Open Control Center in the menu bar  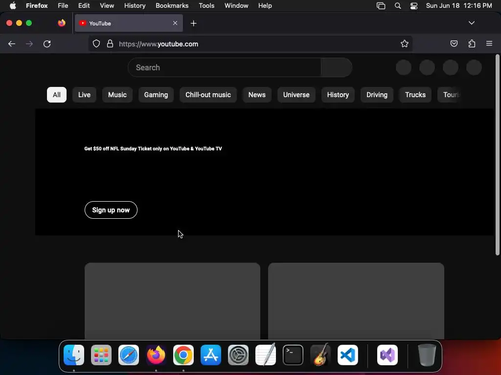pos(414,5)
